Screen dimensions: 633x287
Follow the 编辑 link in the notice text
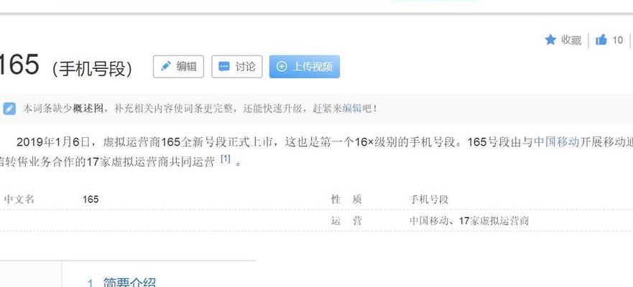352,108
